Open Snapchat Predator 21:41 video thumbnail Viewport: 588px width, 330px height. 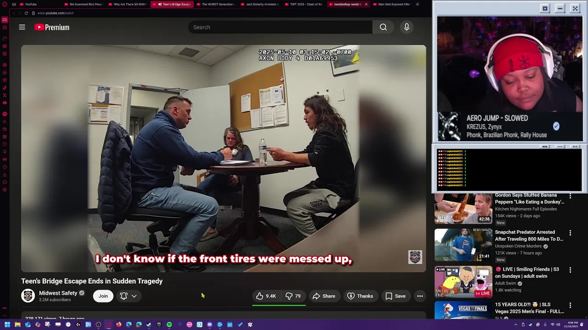[x=464, y=245]
